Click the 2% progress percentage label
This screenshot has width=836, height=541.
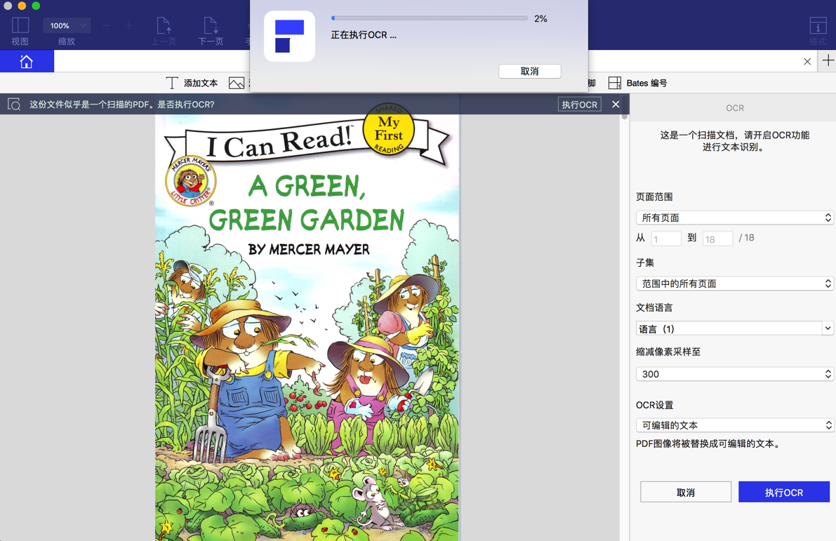pos(540,19)
